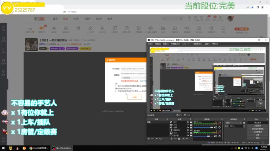Open 麦克风/Aux audio settings gear
This screenshot has width=270, height=151.
coord(220,128)
